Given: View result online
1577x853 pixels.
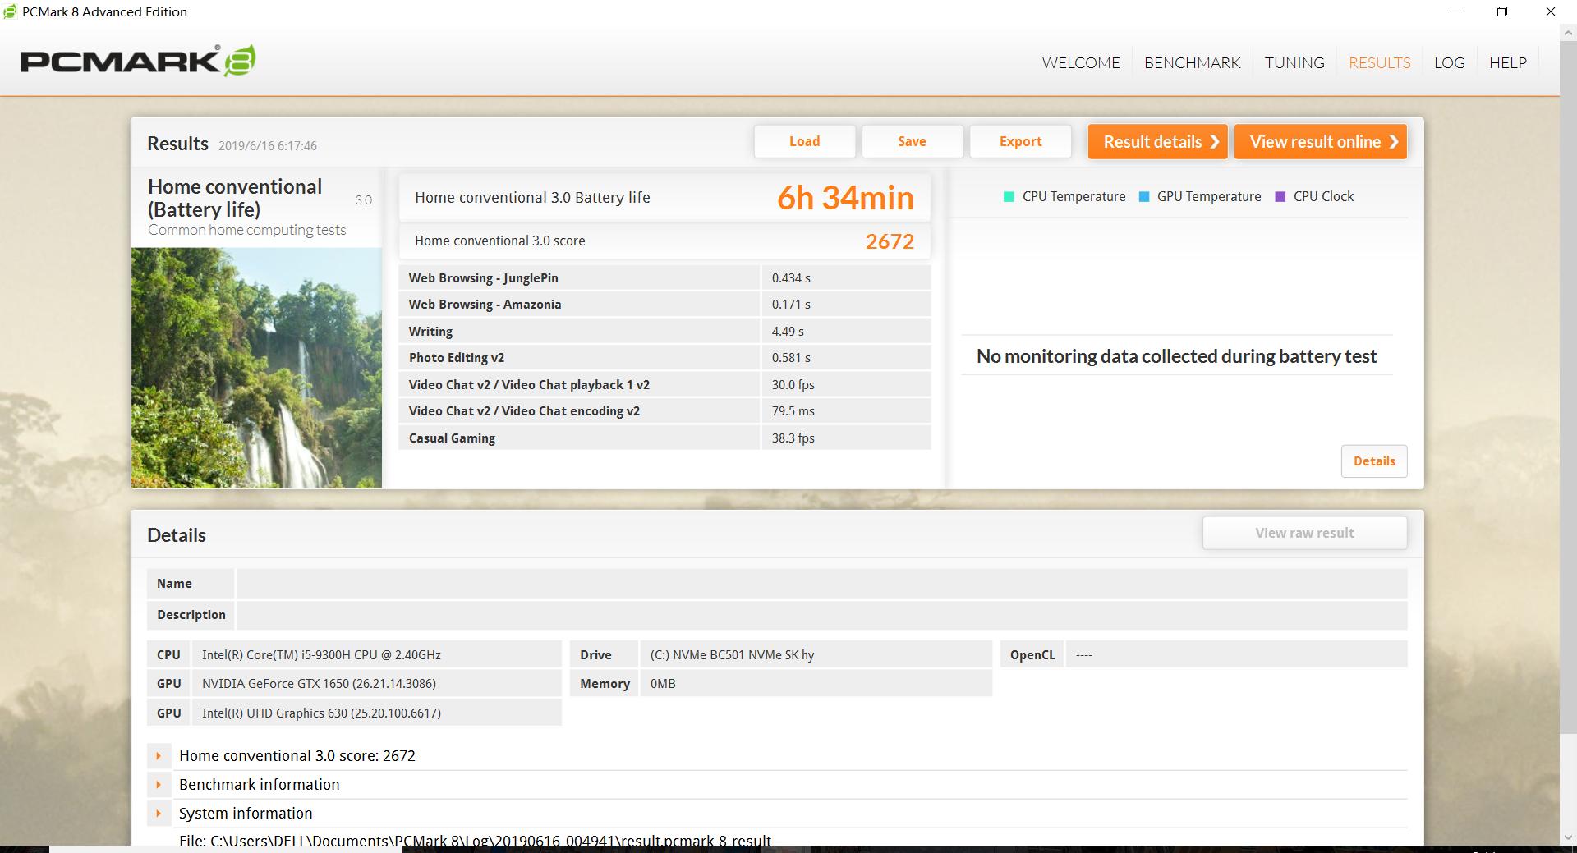Looking at the screenshot, I should [1321, 141].
